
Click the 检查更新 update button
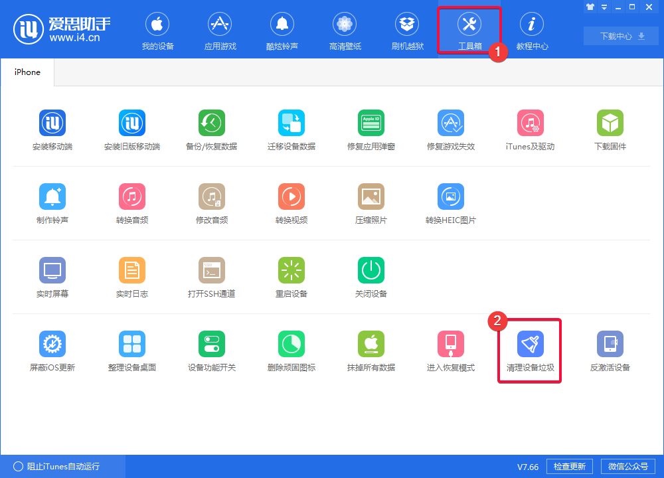[x=570, y=466]
